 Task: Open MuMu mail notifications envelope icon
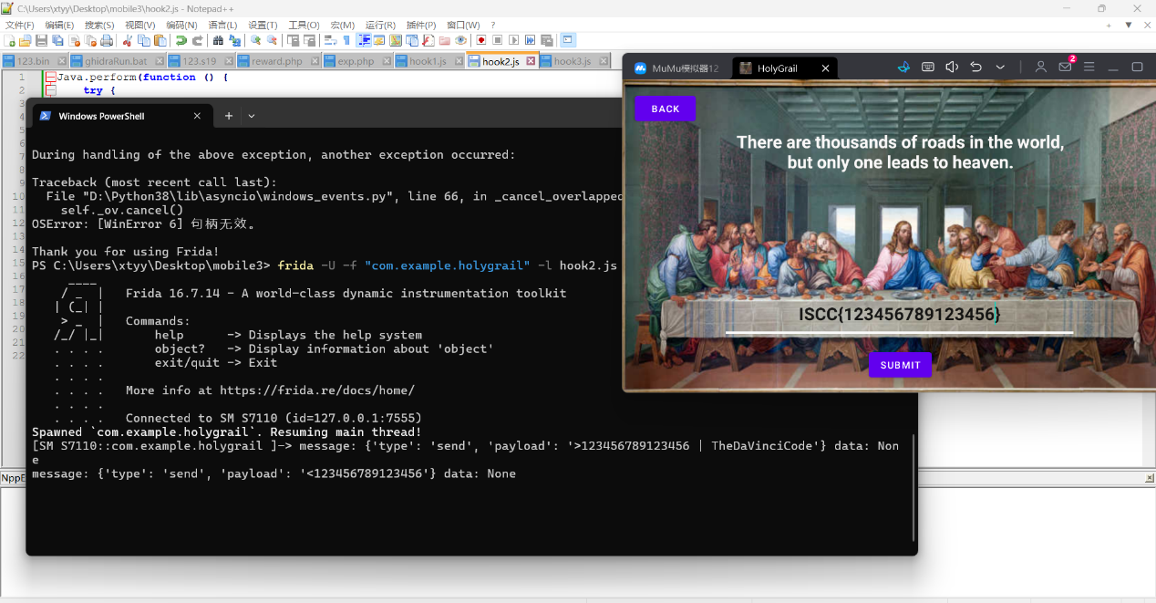(x=1065, y=68)
